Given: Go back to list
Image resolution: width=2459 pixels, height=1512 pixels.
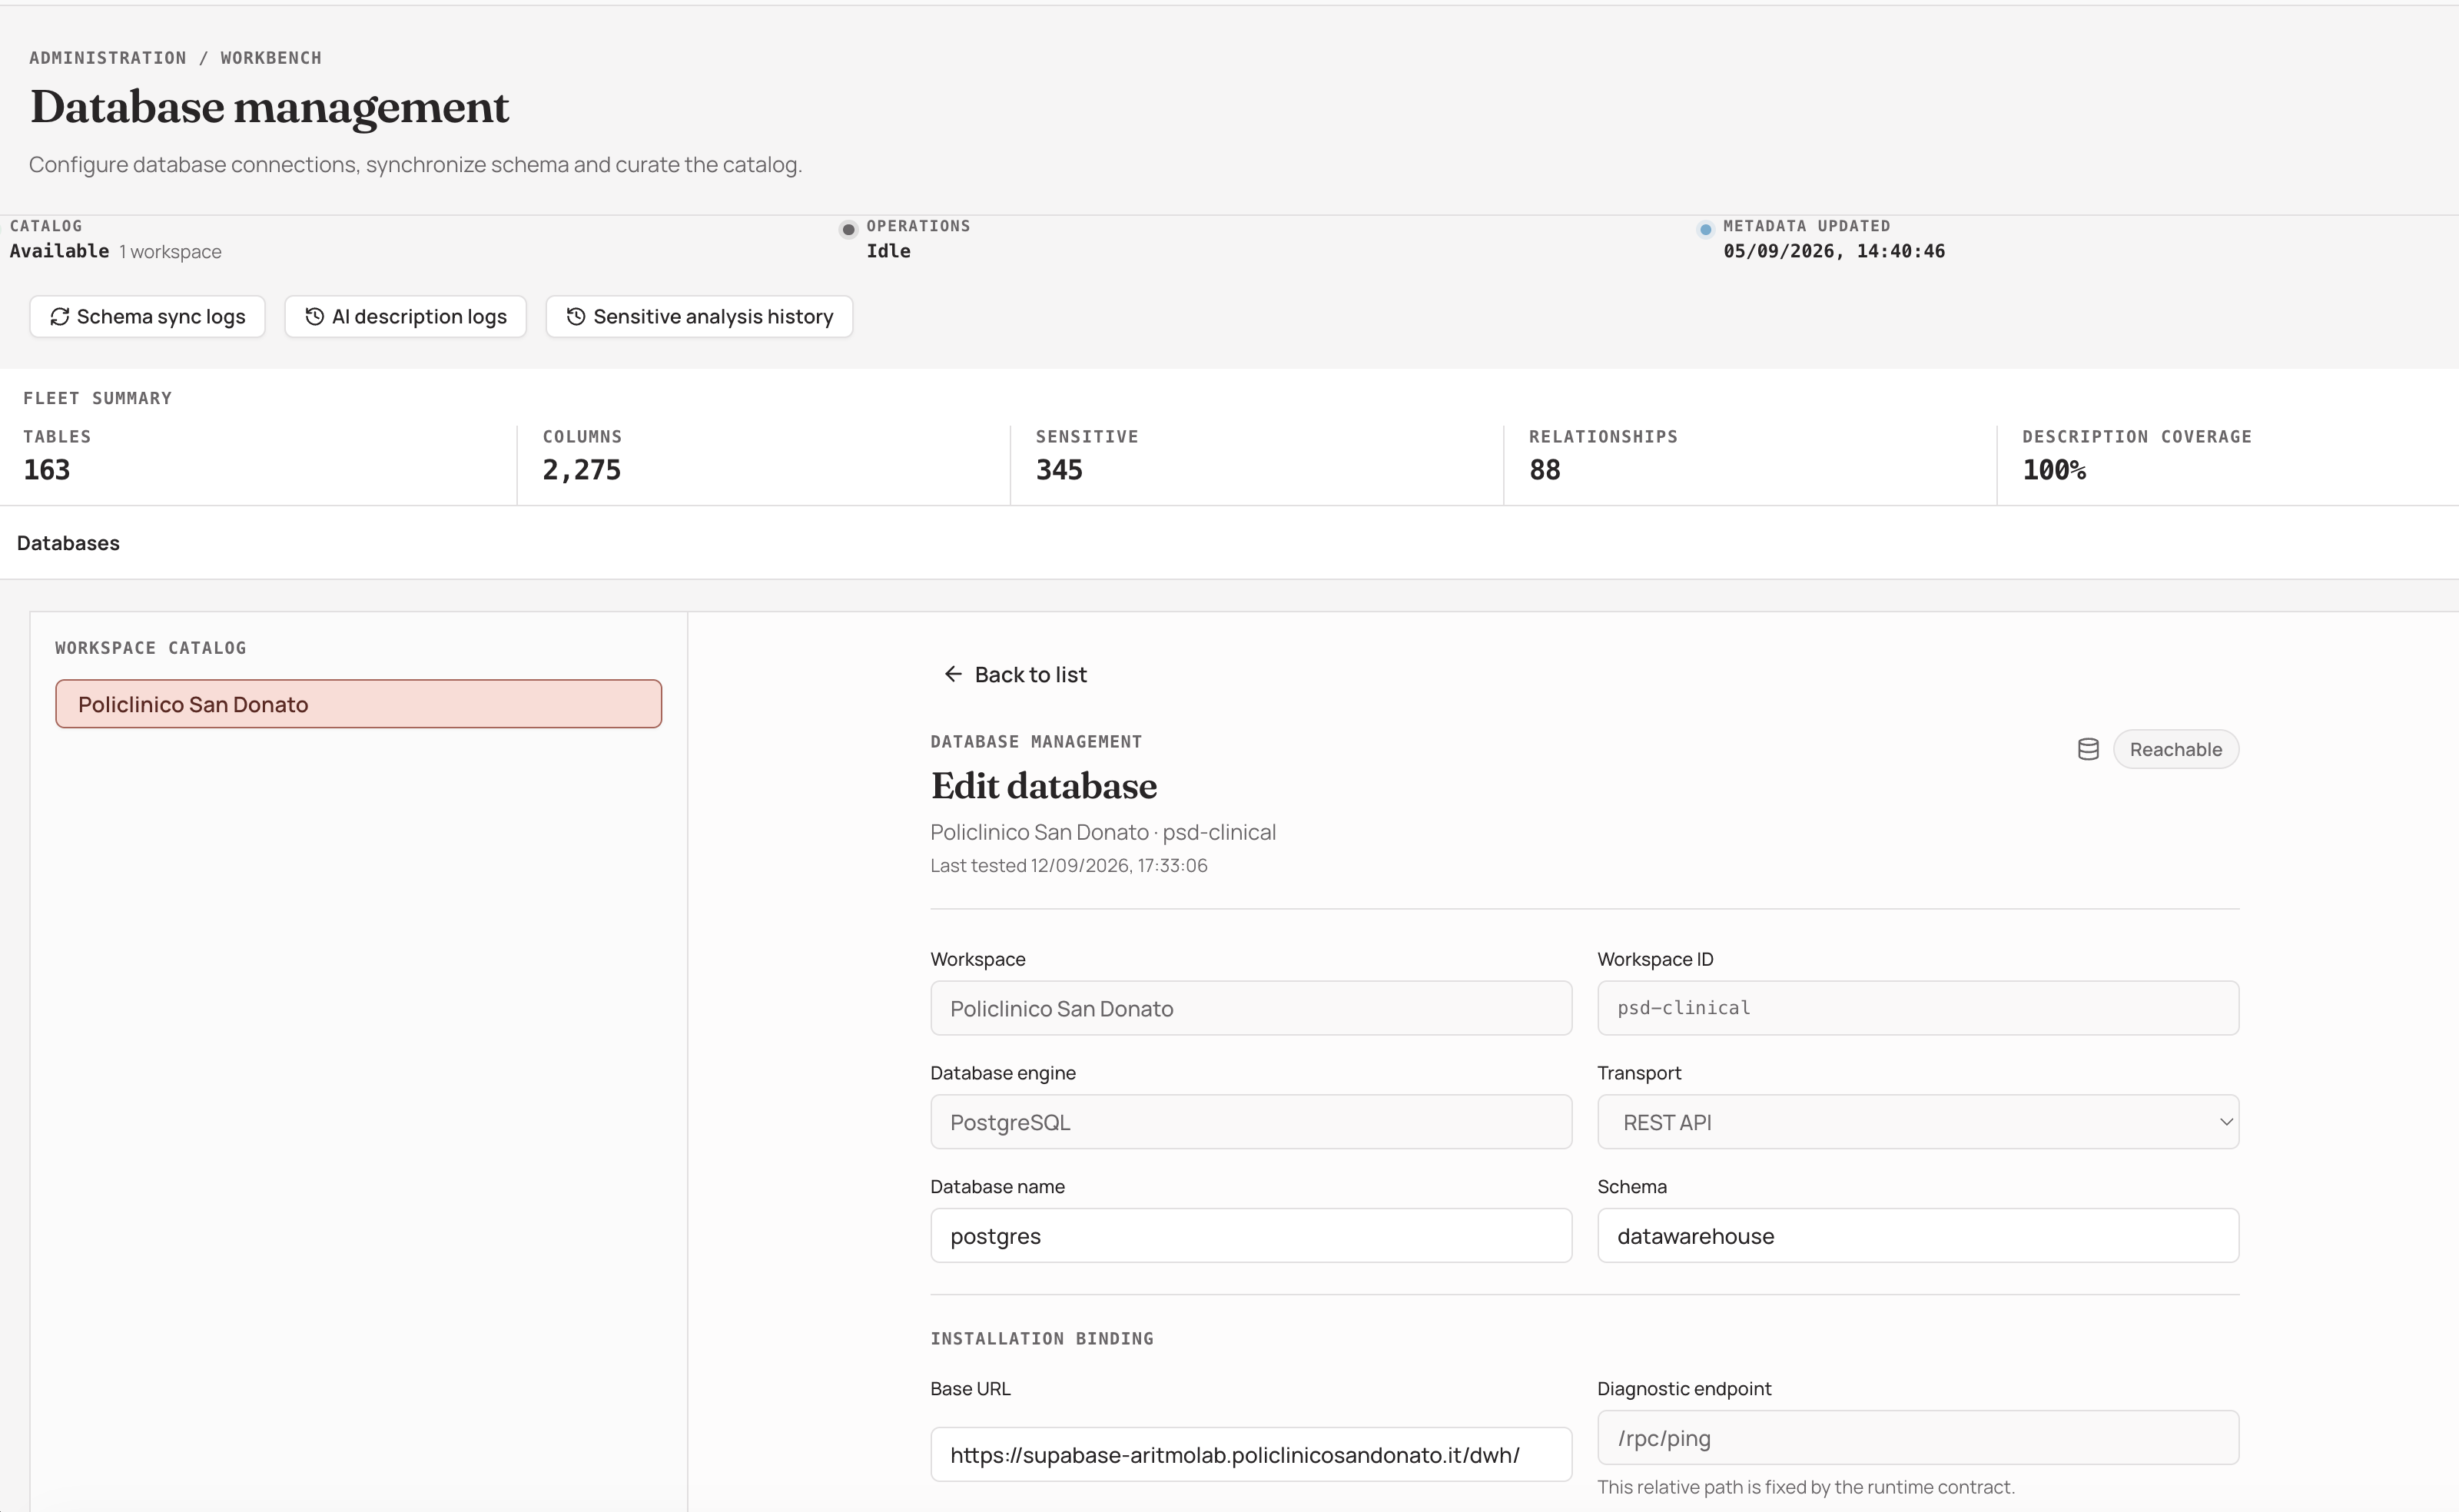Looking at the screenshot, I should tap(1015, 675).
